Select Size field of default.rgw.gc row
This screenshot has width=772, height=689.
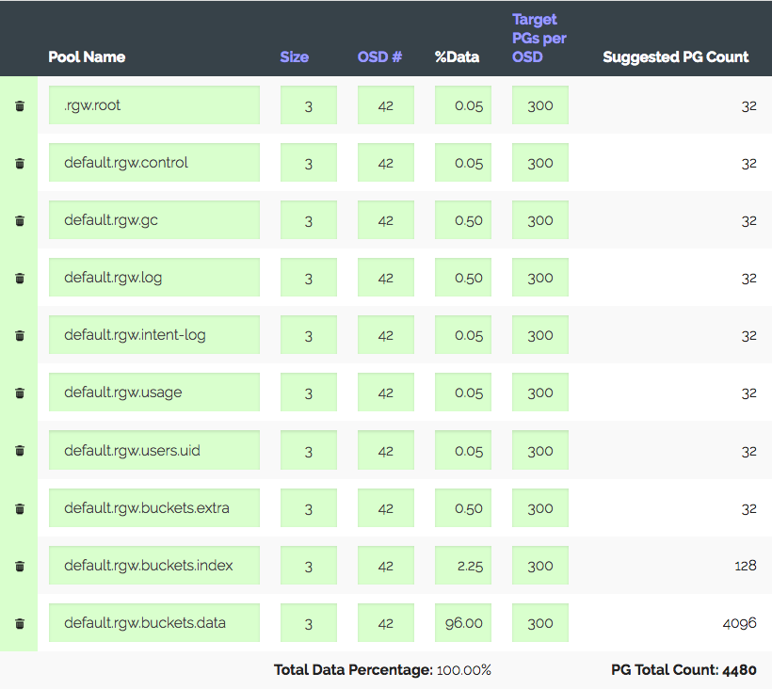[309, 220]
